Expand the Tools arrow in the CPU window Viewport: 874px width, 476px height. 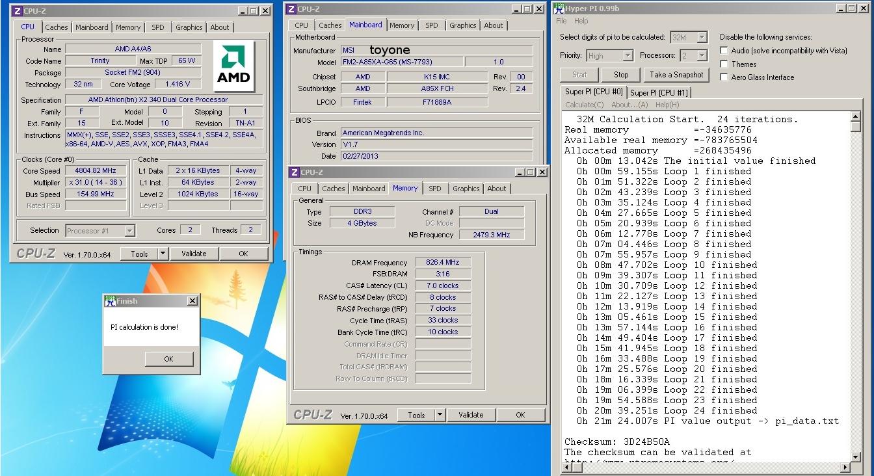click(x=162, y=254)
